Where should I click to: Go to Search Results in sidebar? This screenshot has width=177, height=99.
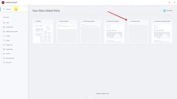pos(10,58)
